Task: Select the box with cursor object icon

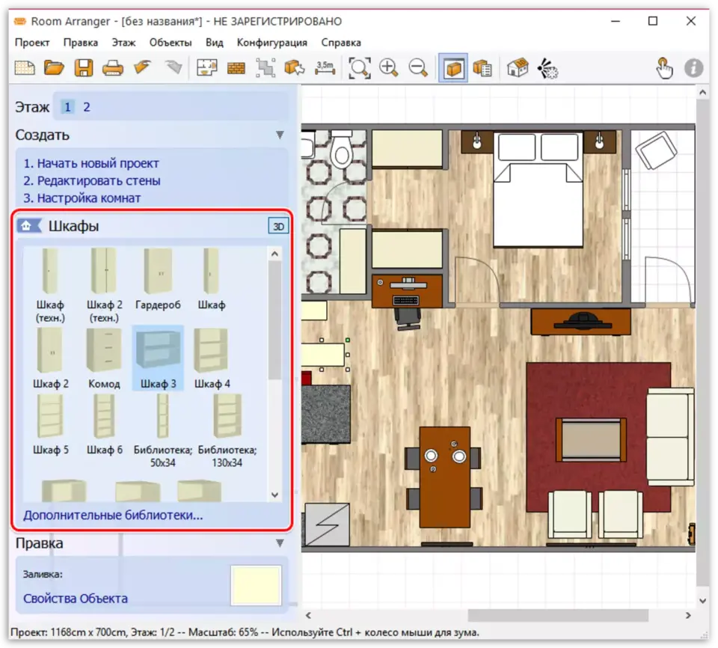Action: [x=295, y=68]
